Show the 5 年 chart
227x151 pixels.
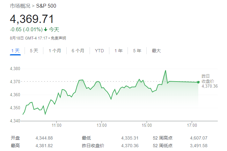tap(137, 51)
